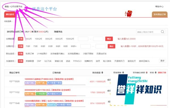Toggle 次数不限制 option
This screenshot has width=170, height=108.
coord(88,54)
